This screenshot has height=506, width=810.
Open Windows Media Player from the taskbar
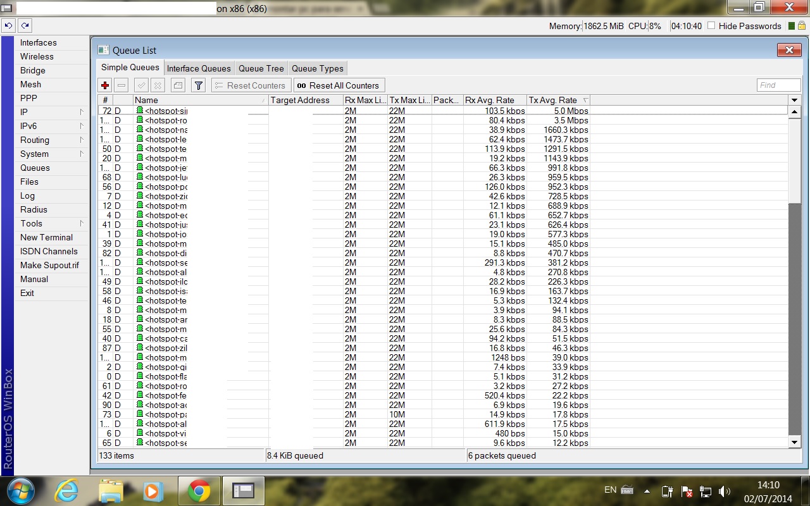tap(152, 491)
